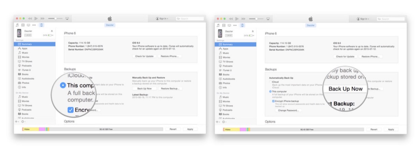Click the Dazzler tab in left window
420x152 pixels.
point(110,25)
